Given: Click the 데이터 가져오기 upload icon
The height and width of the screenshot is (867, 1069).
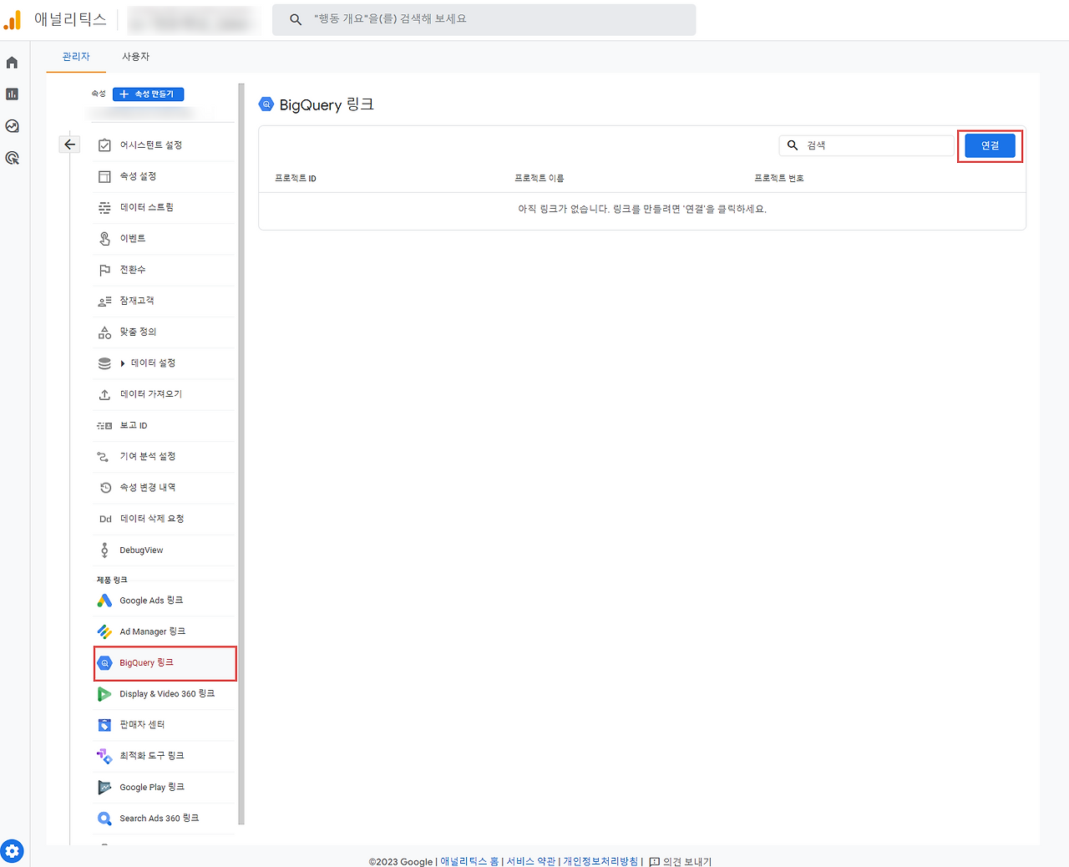Looking at the screenshot, I should tap(104, 394).
